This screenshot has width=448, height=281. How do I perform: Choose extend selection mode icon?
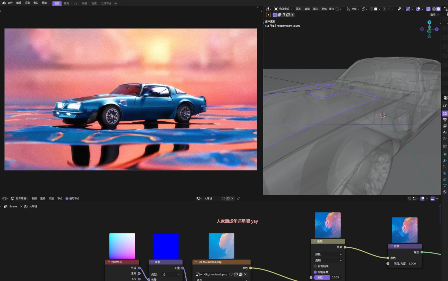(279, 15)
